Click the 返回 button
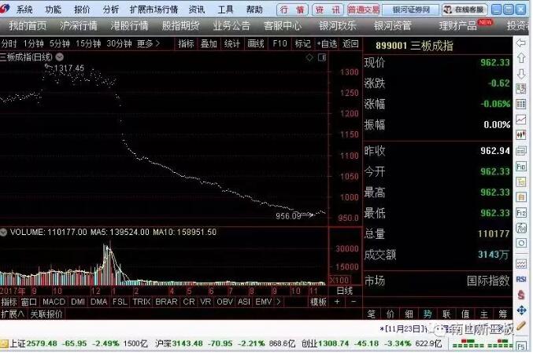 coord(350,43)
